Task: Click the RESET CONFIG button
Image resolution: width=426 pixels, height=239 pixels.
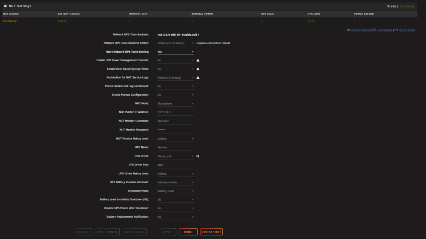Action: 108,232
